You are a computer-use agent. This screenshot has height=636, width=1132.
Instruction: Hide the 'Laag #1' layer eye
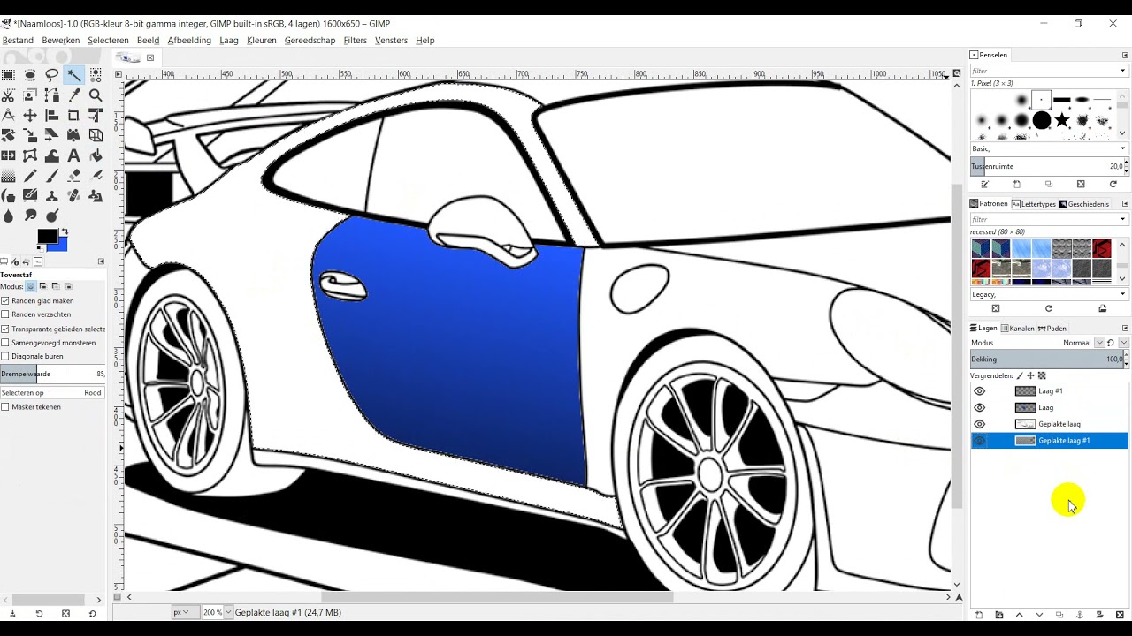(979, 390)
